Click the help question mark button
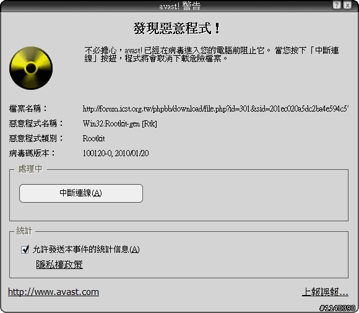This screenshot has height=313, width=359. [x=337, y=5]
